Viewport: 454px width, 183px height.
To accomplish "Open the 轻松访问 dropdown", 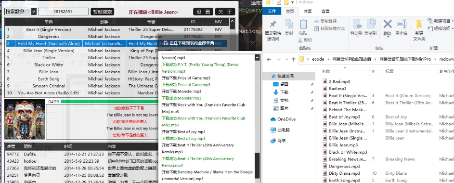I will 440,28.
